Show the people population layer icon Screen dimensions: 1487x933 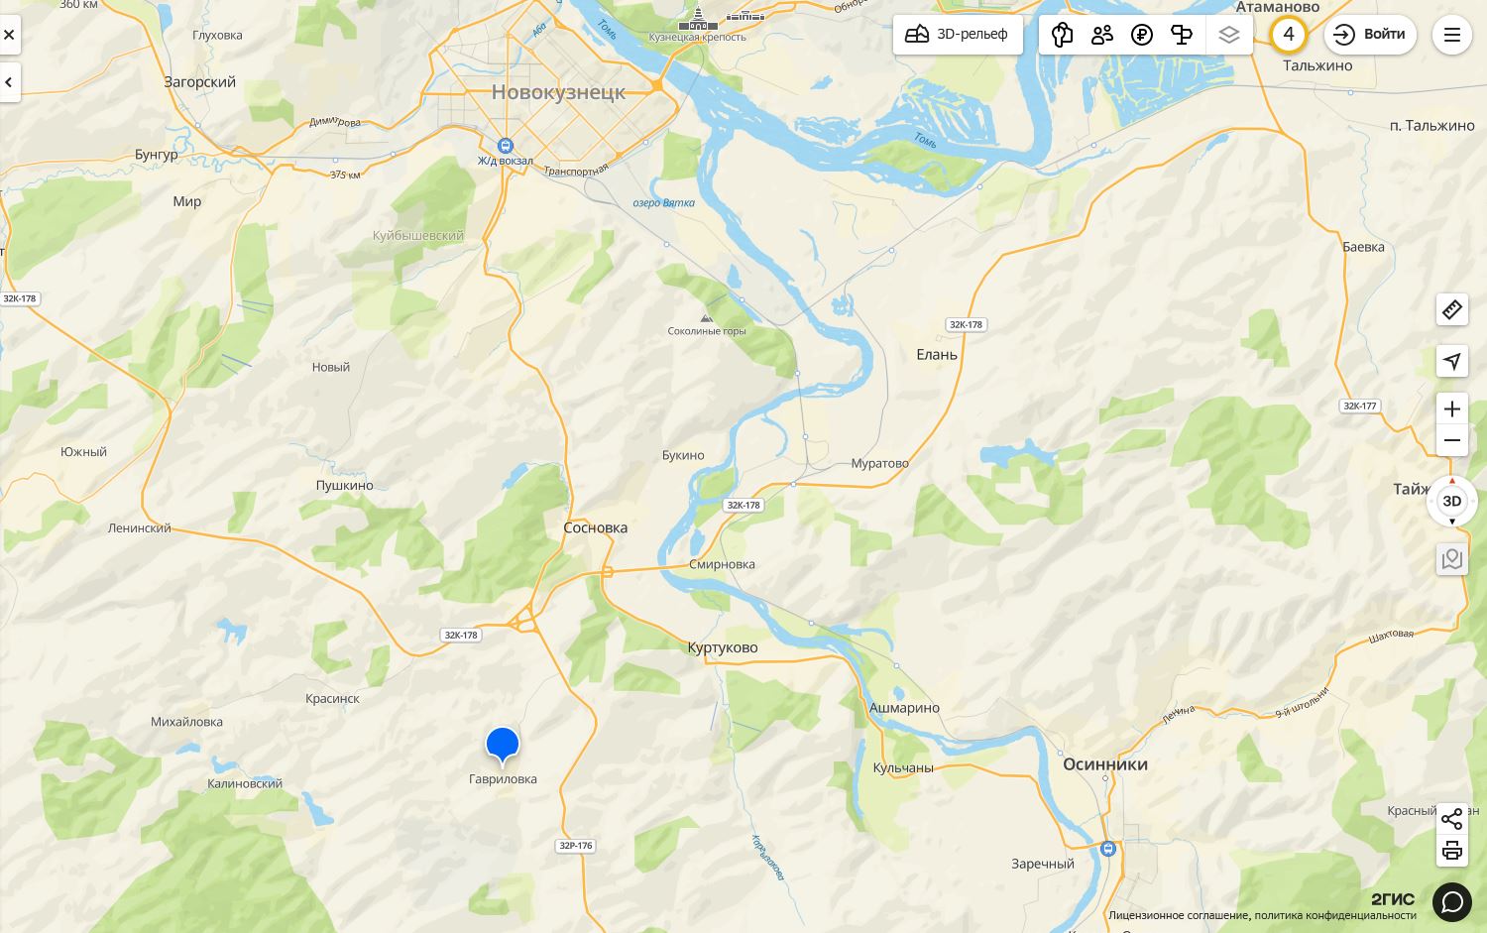point(1101,35)
